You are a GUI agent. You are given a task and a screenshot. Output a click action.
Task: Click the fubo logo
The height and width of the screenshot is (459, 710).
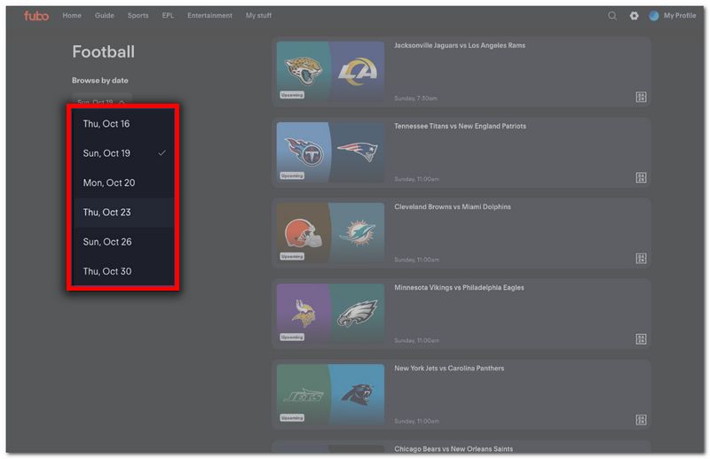(36, 16)
